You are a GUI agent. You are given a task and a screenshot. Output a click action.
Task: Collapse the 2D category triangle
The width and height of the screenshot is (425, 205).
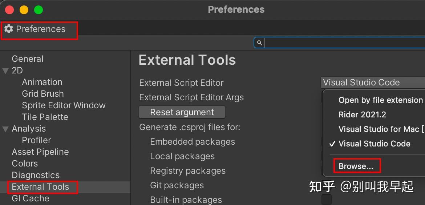click(5, 71)
